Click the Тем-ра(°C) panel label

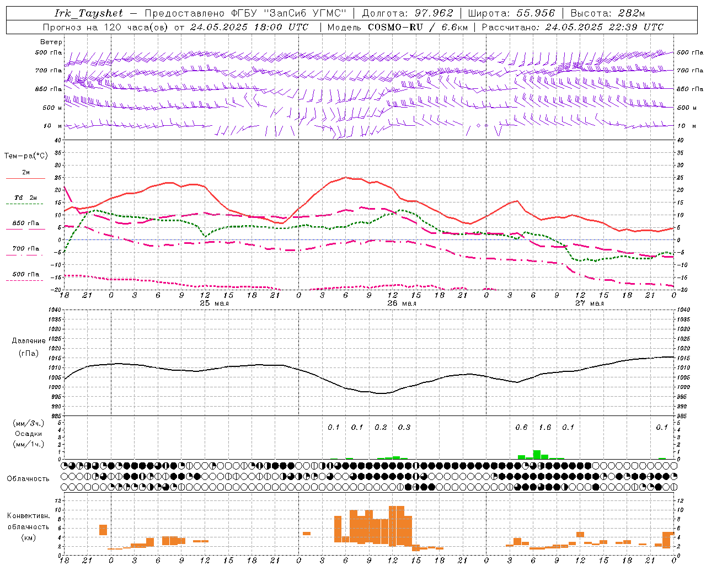coord(26,156)
